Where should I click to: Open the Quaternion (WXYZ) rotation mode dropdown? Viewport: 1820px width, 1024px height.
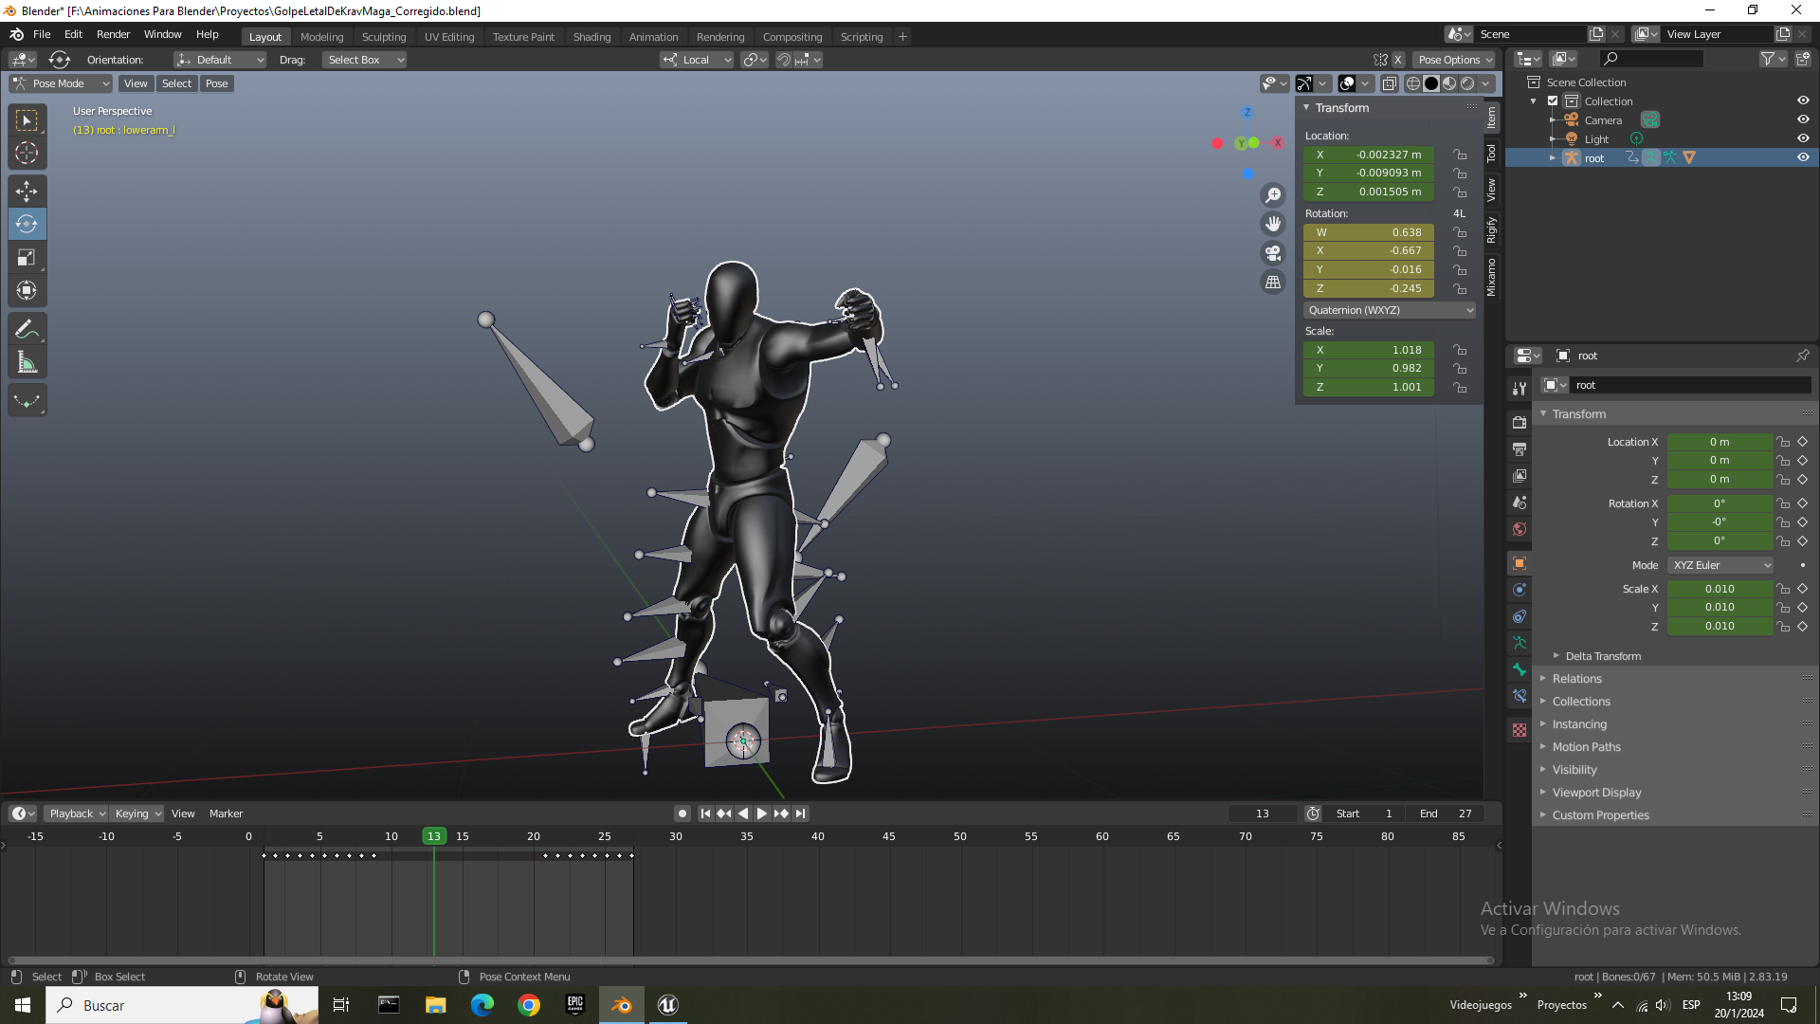click(x=1389, y=311)
